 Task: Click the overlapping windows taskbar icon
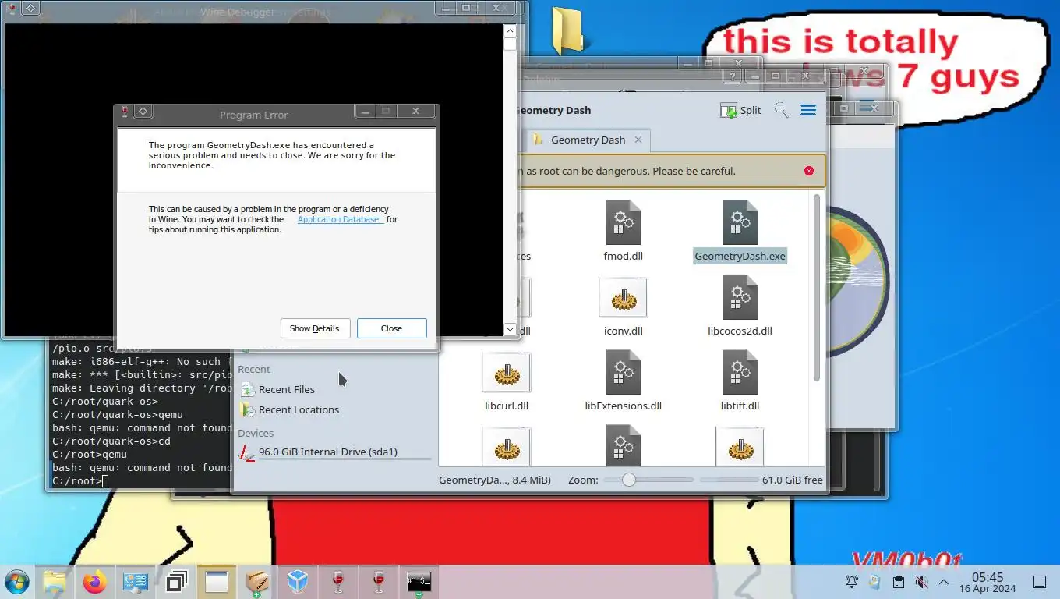pyautogui.click(x=176, y=582)
